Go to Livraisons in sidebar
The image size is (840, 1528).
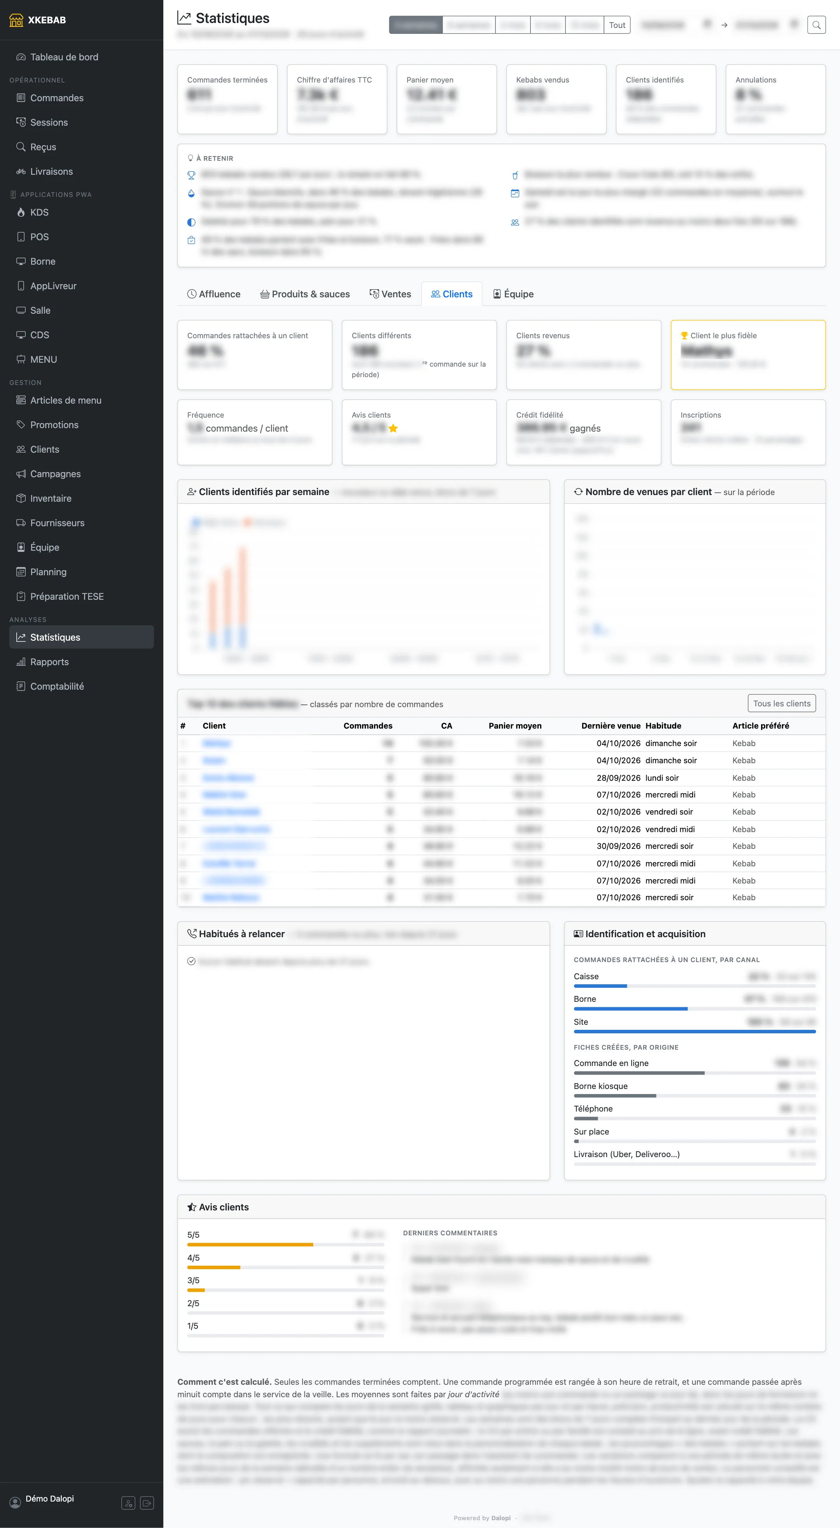81,171
